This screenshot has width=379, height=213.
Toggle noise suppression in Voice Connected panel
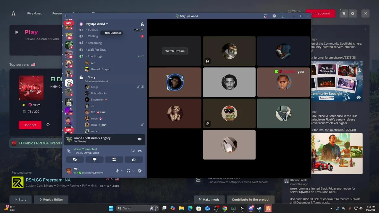point(132,151)
